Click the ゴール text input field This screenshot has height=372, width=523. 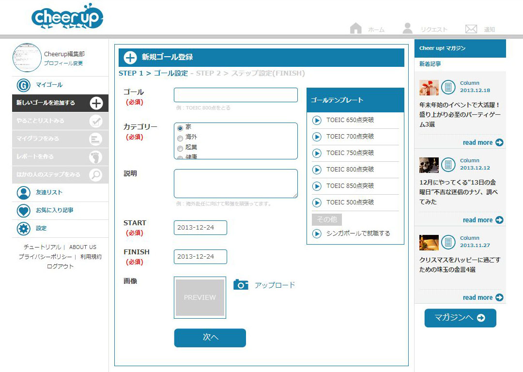235,95
